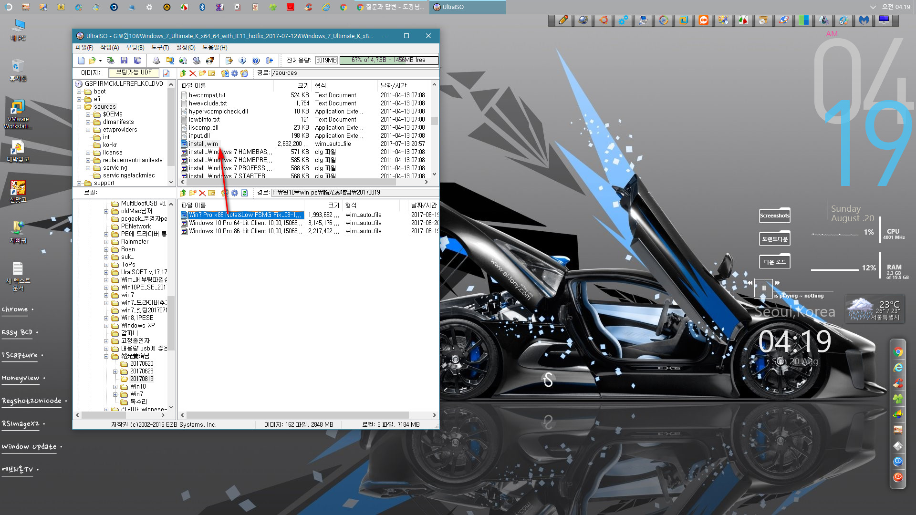This screenshot has height=515, width=916.
Task: Select hwcompat.txt in the image file list
Action: click(x=207, y=95)
